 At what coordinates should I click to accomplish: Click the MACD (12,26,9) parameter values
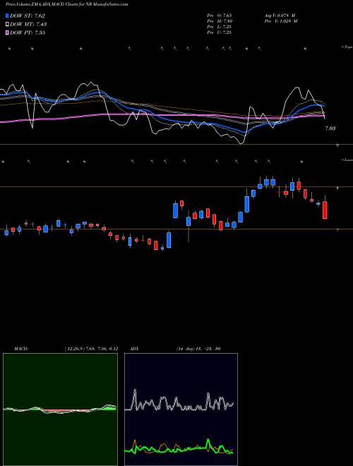coord(91,349)
